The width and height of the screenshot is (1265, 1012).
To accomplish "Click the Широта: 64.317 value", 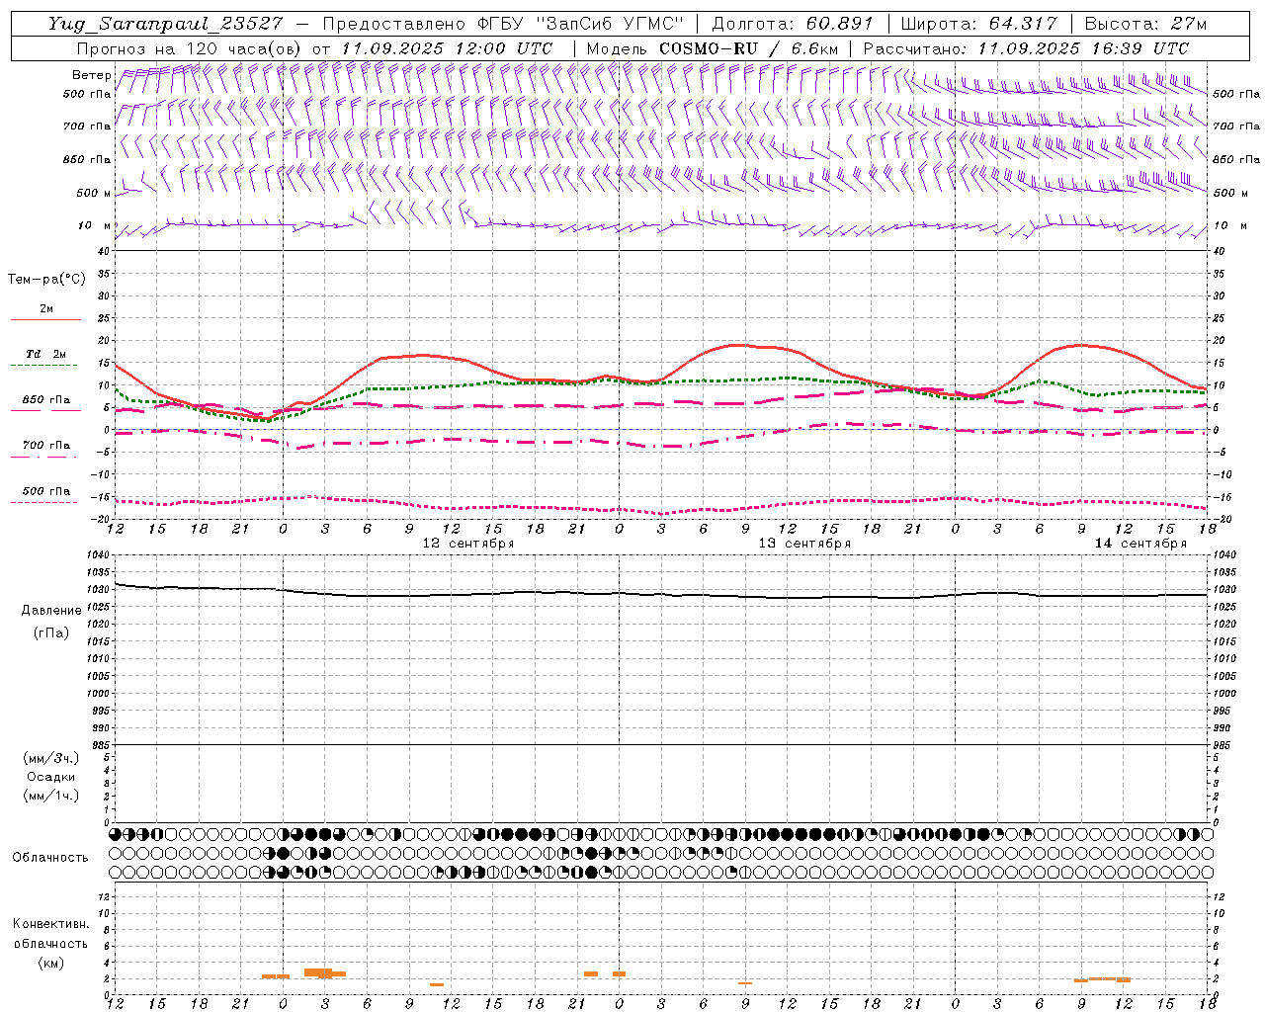I will pyautogui.click(x=978, y=24).
